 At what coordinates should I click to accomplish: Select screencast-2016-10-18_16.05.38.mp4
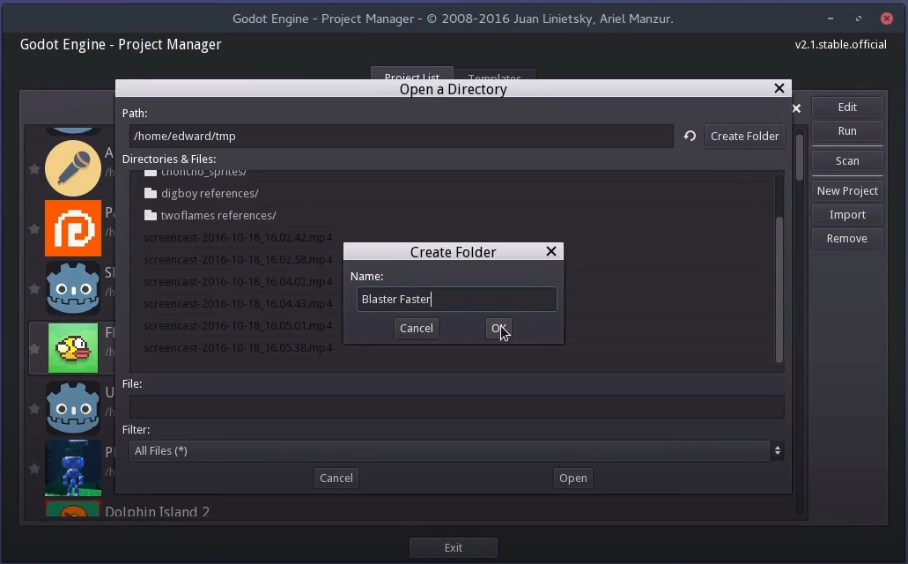(238, 348)
